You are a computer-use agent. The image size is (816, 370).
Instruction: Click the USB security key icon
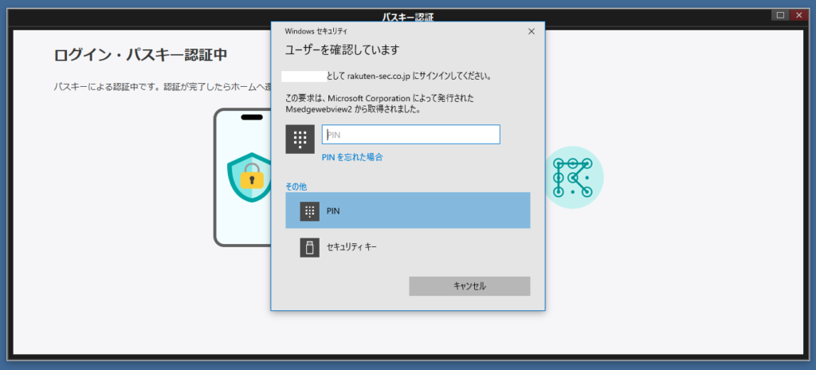click(x=310, y=247)
